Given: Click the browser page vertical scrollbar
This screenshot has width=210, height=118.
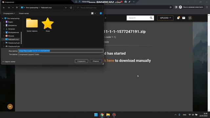Looking at the screenshot, I should coord(209,59).
